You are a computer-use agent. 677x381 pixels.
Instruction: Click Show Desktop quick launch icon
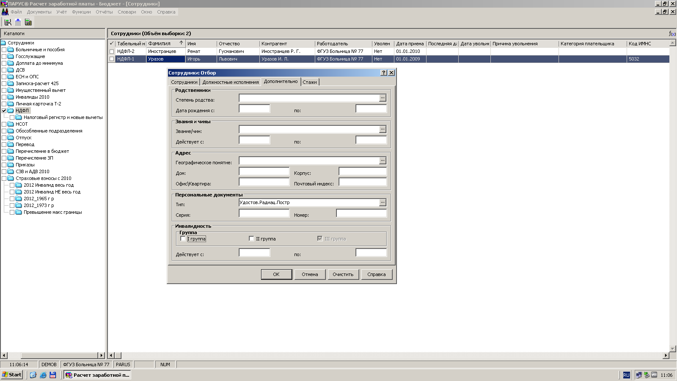[x=33, y=375]
